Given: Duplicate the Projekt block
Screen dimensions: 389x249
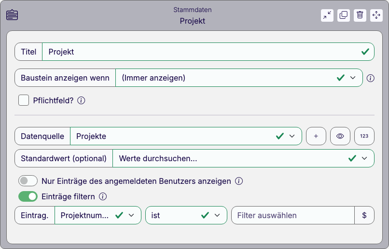Looking at the screenshot, I should click(343, 15).
